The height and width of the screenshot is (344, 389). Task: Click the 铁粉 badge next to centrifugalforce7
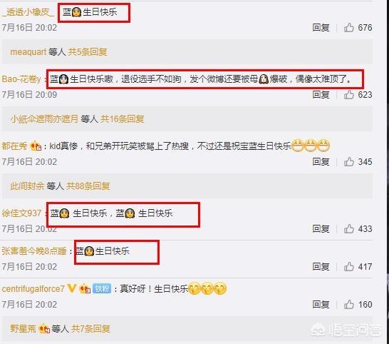102,288
